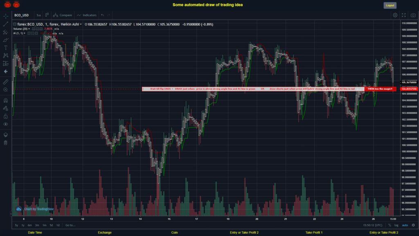The image size is (419, 236).
Task: Toggle log scale mode
Action: coord(396,225)
